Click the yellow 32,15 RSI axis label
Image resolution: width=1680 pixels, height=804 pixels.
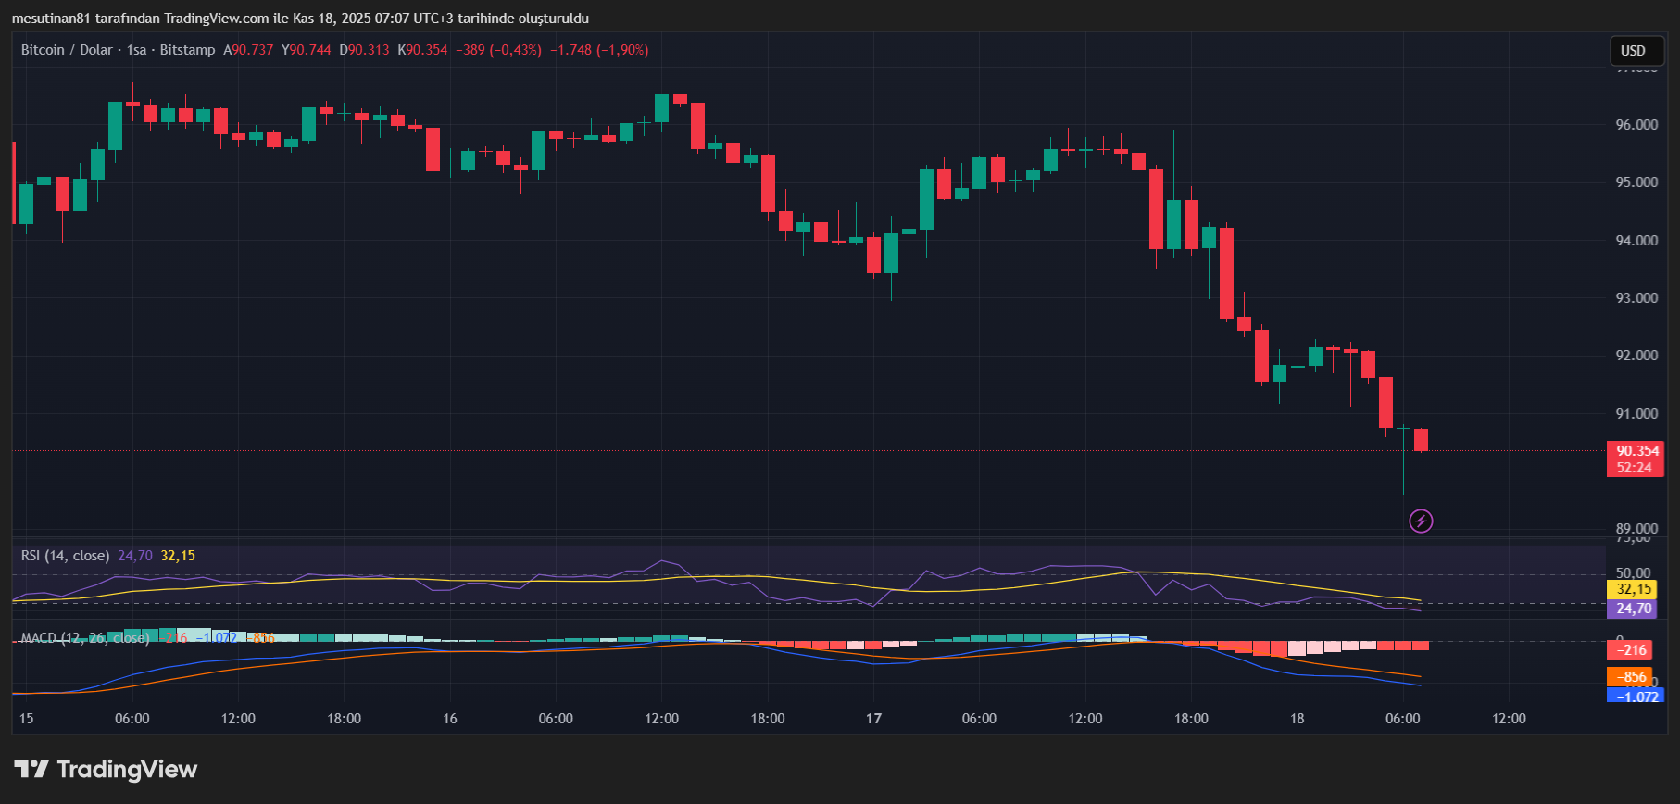pyautogui.click(x=1634, y=589)
